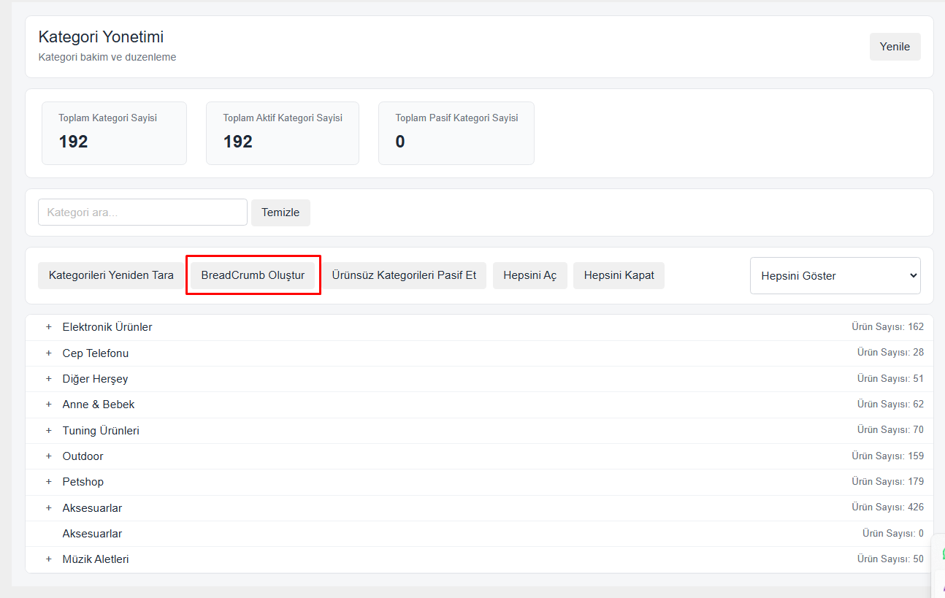Focus the Kategori ara search field
Screen dimensions: 945x598
click(x=142, y=212)
